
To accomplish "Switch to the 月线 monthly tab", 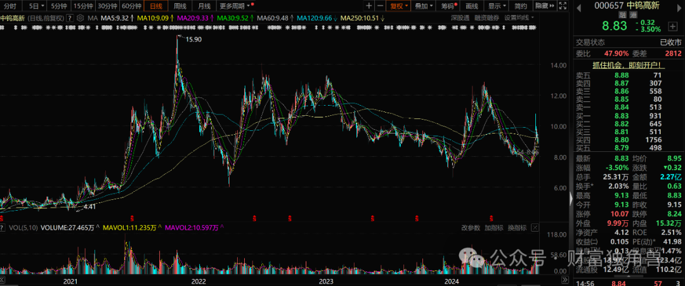I will point(204,6).
